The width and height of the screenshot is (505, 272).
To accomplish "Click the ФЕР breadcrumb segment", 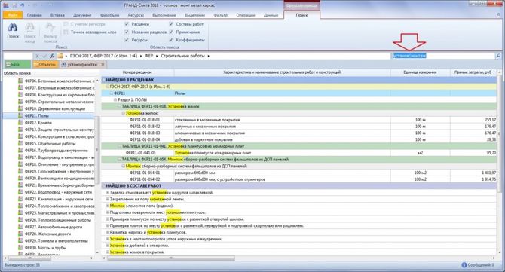I will (x=148, y=56).
